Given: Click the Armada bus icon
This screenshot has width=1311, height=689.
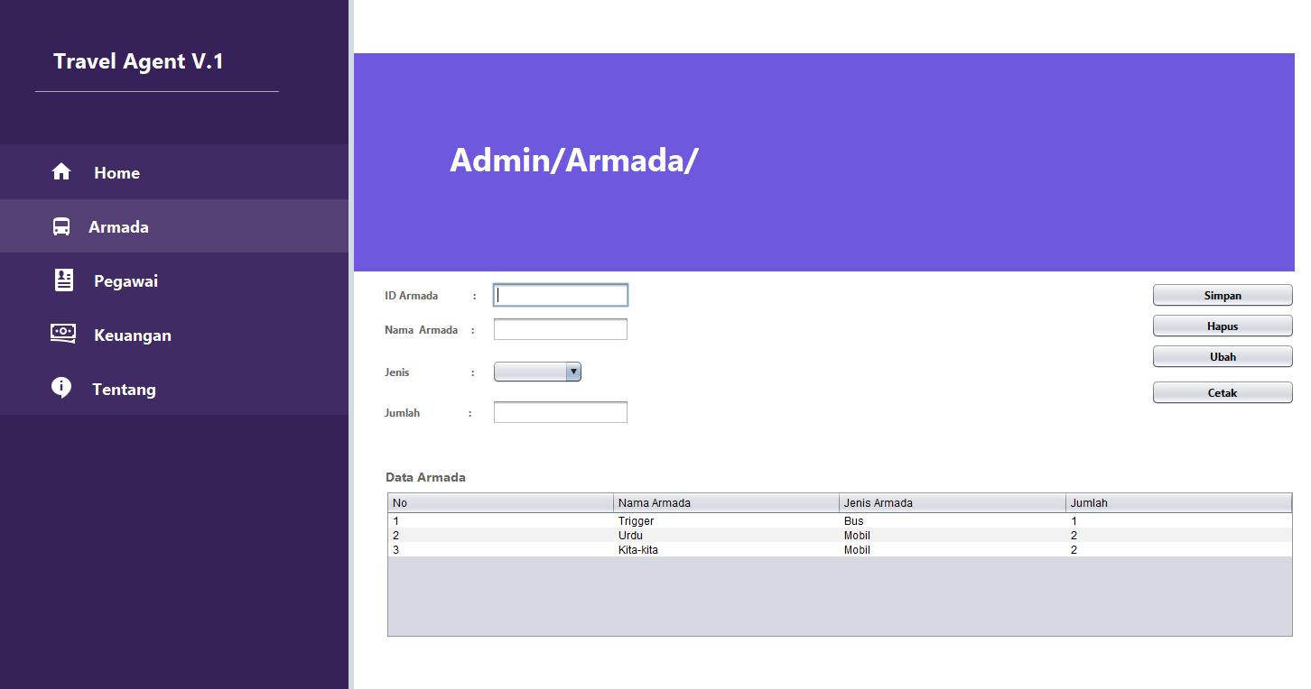Looking at the screenshot, I should (61, 226).
